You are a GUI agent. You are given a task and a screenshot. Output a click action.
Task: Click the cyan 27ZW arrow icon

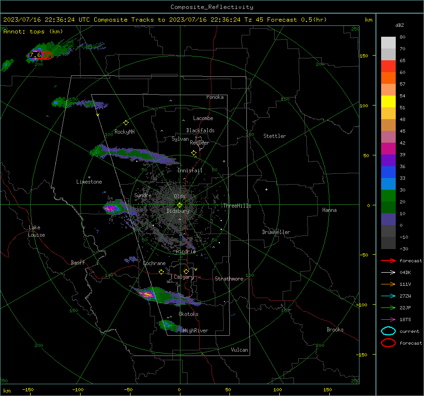pyautogui.click(x=388, y=296)
